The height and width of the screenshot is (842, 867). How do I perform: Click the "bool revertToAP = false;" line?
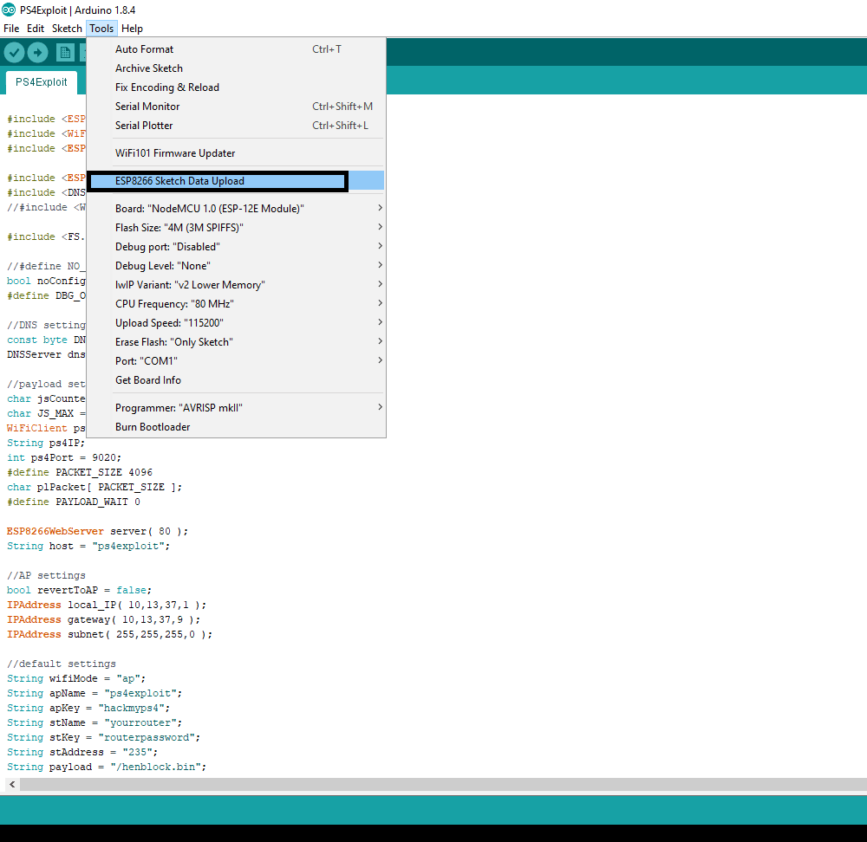[79, 590]
